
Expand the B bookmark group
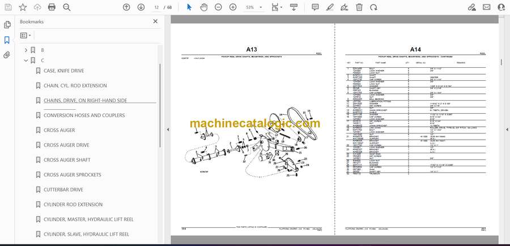pyautogui.click(x=26, y=50)
